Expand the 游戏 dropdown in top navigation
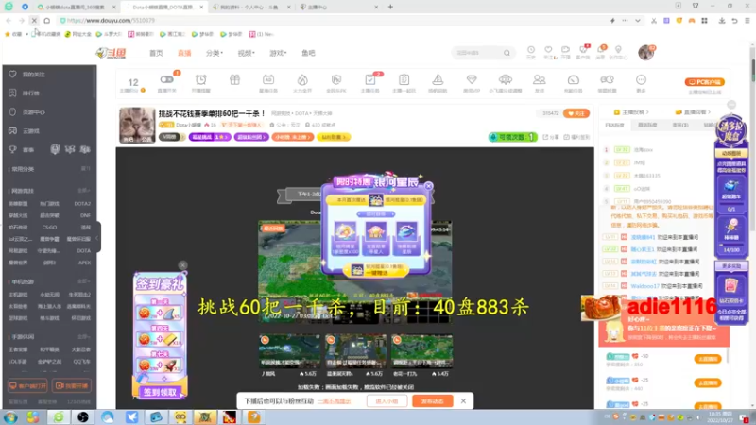The width and height of the screenshot is (756, 425). click(278, 53)
